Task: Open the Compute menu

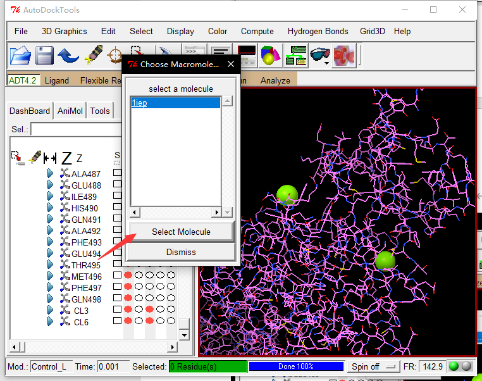Action: coord(257,32)
